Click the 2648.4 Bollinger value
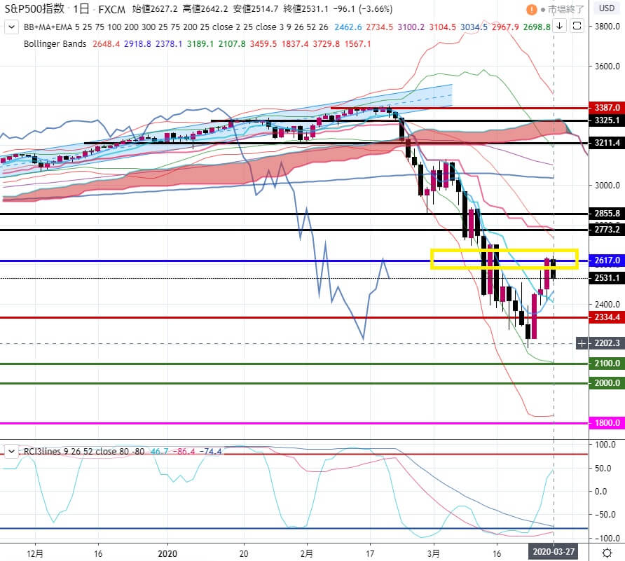 coord(106,44)
